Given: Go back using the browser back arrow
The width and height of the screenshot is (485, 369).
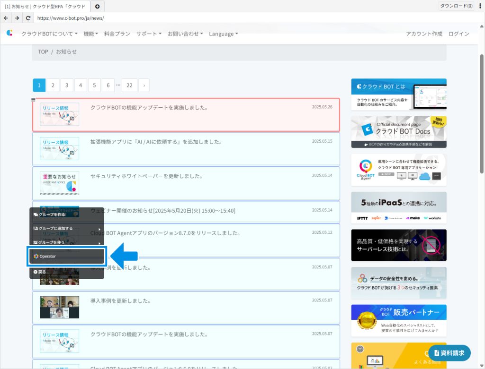Looking at the screenshot, I should 6,18.
